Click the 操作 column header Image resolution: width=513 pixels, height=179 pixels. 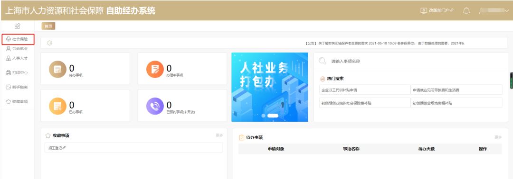click(x=483, y=149)
